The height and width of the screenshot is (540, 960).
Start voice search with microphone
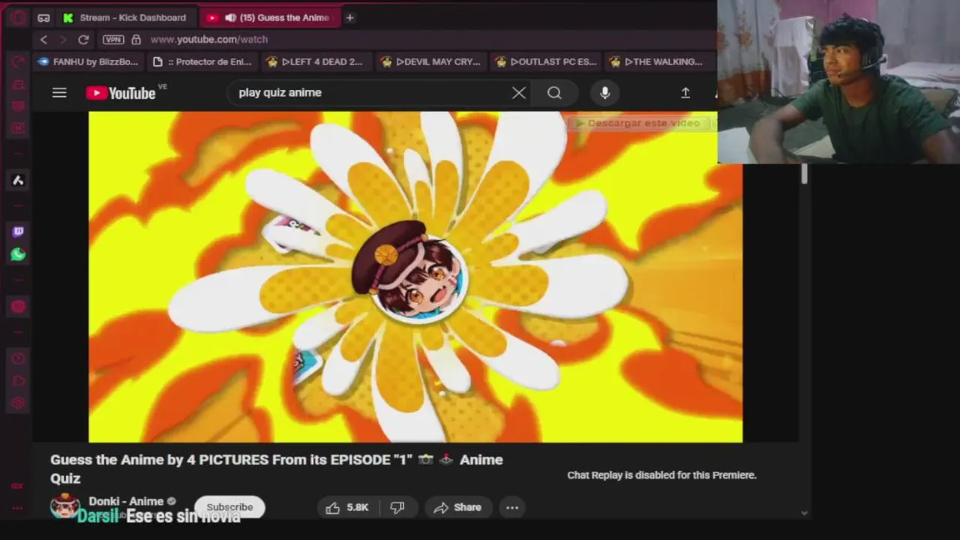pos(604,92)
